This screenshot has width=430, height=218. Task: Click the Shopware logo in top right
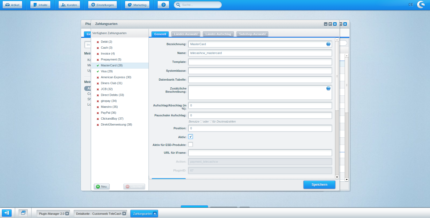pos(421,5)
